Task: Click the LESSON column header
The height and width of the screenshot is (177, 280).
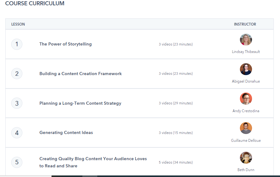Action: [18, 24]
